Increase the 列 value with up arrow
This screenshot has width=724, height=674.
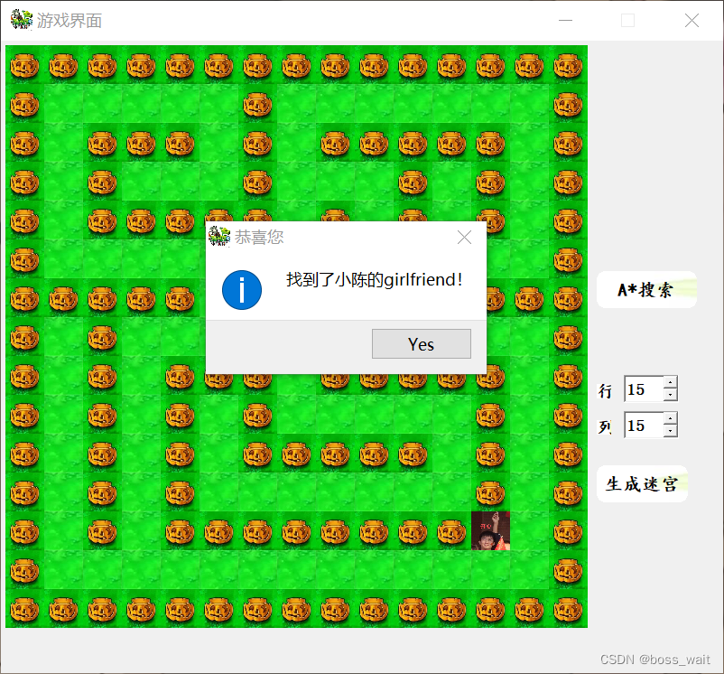[x=671, y=418]
